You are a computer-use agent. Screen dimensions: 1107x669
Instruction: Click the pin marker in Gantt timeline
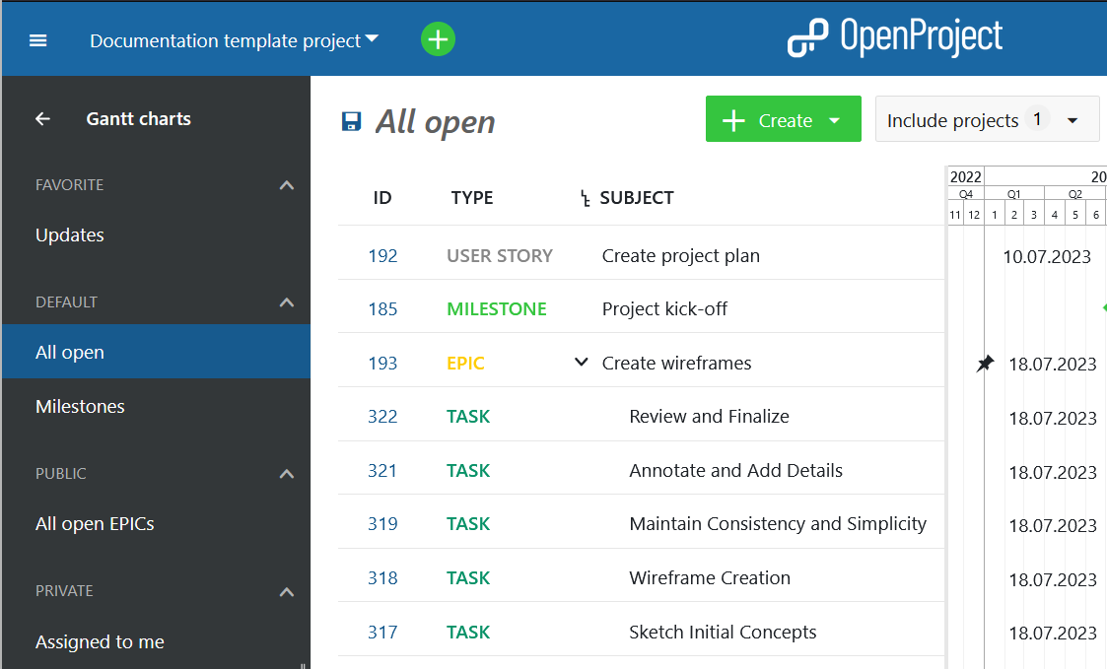coord(985,364)
